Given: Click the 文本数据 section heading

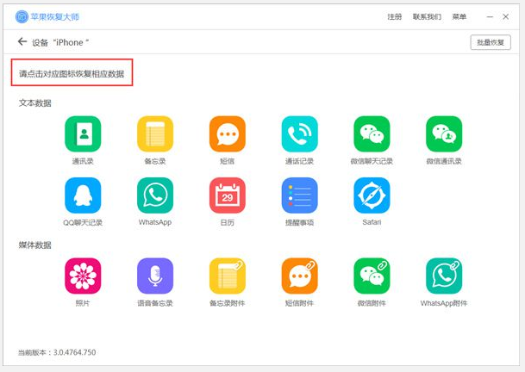Looking at the screenshot, I should (34, 103).
